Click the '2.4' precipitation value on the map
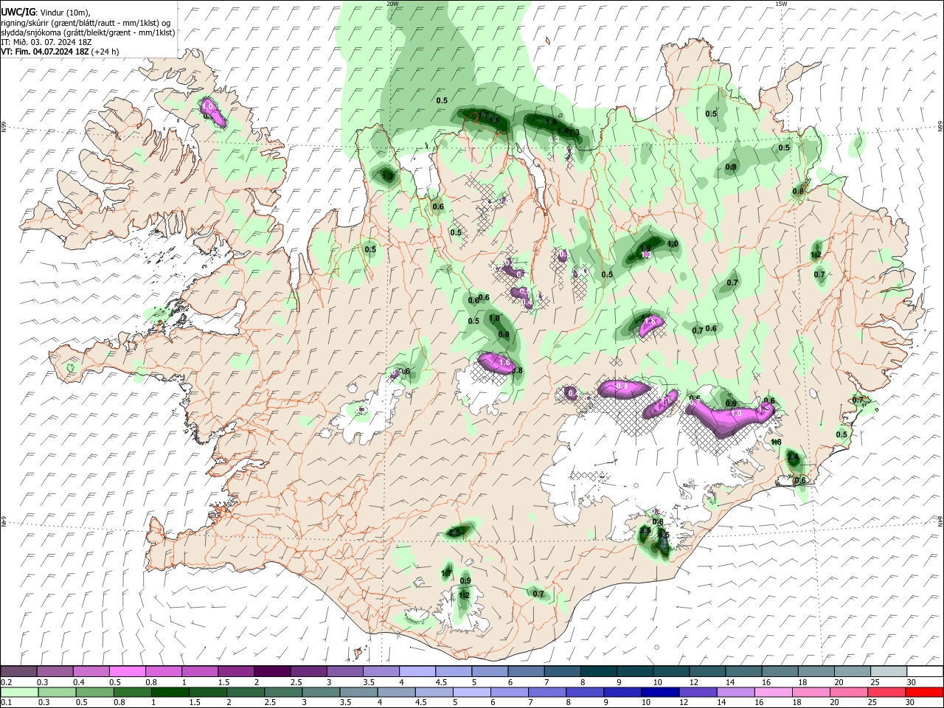 [794, 457]
